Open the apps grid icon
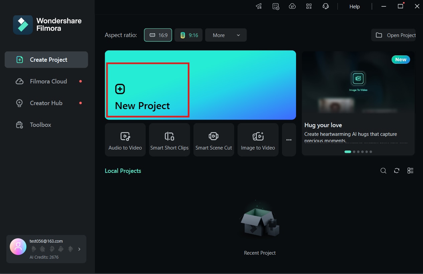The height and width of the screenshot is (274, 423). tap(309, 6)
